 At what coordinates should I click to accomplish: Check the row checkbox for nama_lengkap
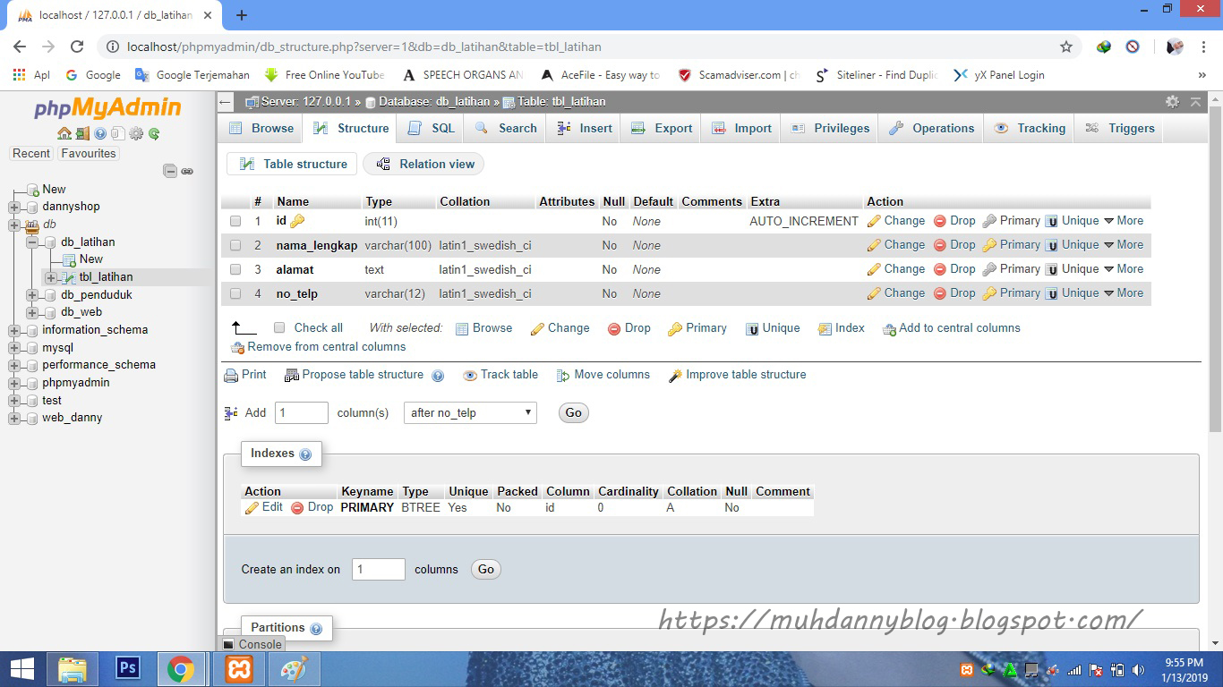pos(235,244)
